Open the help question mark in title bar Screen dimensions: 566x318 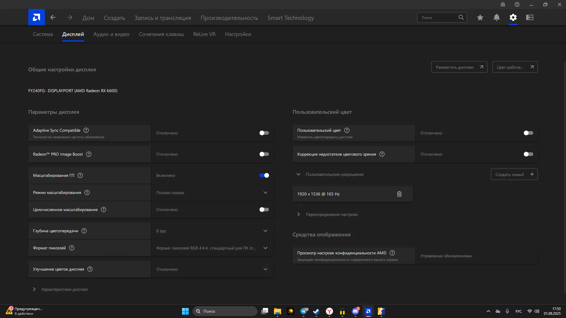[517, 4]
